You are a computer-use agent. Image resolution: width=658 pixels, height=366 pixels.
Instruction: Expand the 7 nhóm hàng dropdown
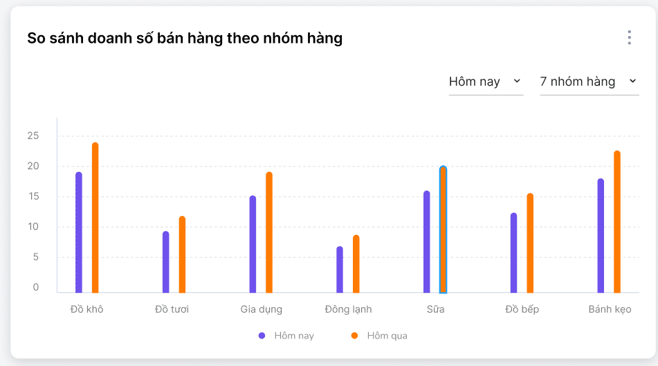[x=588, y=81]
